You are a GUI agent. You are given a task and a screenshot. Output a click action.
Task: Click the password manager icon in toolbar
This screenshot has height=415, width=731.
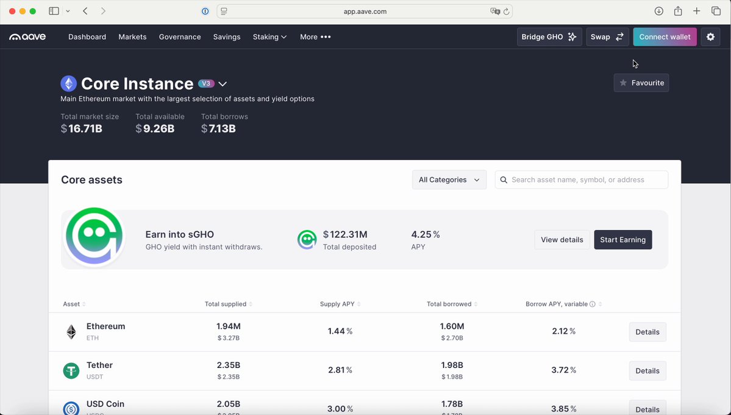(x=205, y=11)
